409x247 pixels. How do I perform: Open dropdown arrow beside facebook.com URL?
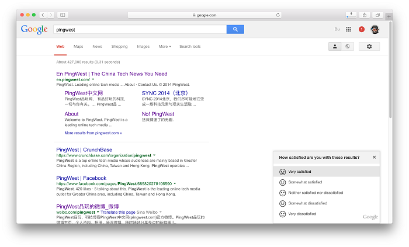point(175,184)
